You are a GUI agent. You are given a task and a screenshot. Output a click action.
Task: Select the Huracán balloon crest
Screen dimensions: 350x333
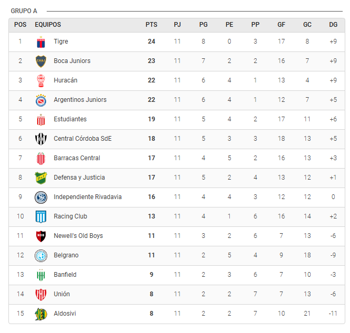(41, 81)
